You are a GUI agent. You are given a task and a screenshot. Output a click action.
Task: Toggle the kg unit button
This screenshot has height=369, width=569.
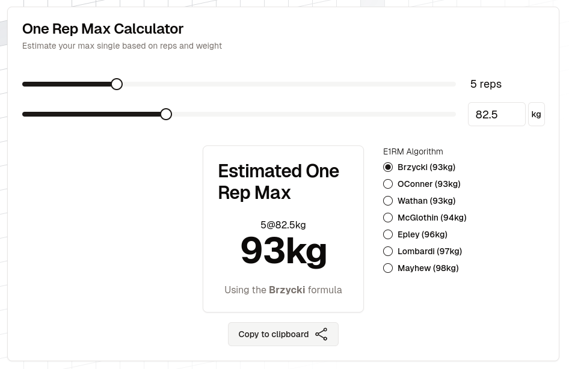pyautogui.click(x=537, y=114)
